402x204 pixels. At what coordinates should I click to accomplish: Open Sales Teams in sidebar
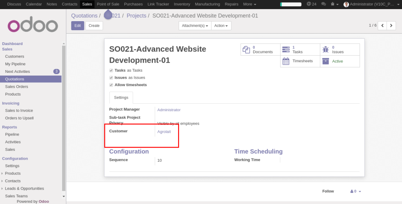tap(16, 196)
